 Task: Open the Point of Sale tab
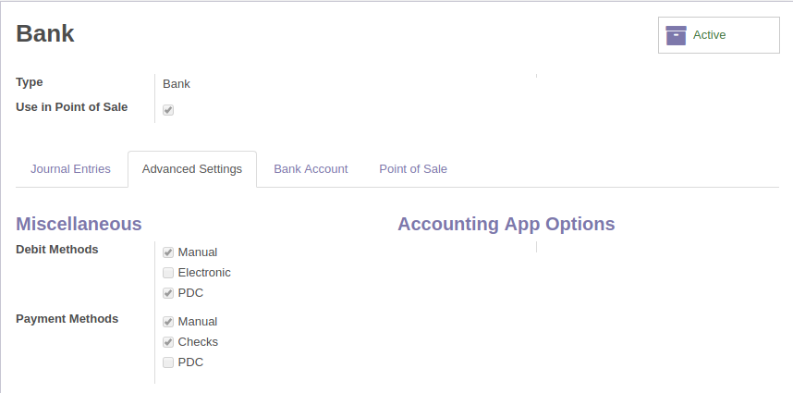(x=413, y=169)
